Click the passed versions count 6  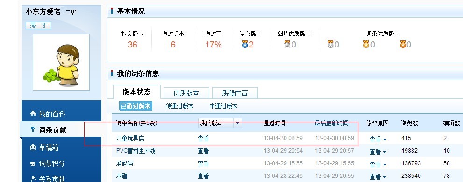coord(173,45)
